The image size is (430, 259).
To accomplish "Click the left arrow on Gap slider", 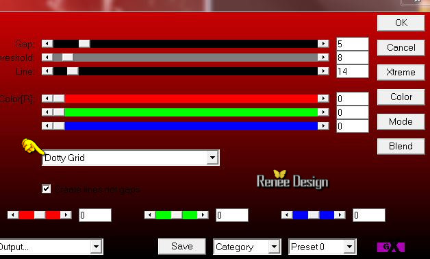I will point(47,44).
